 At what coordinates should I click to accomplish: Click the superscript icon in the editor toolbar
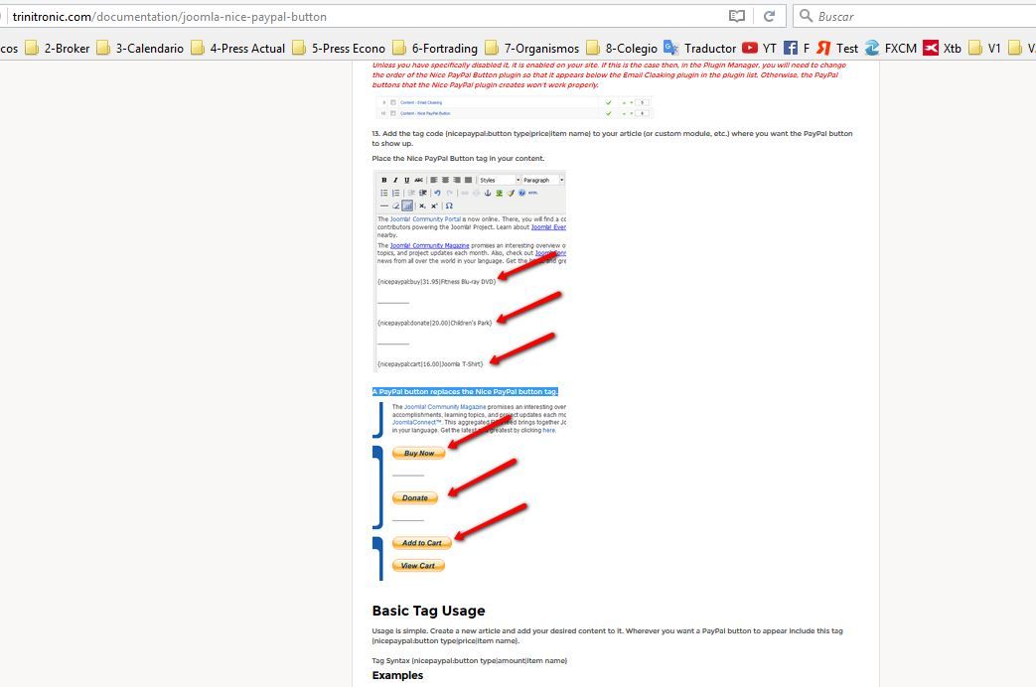tap(434, 206)
